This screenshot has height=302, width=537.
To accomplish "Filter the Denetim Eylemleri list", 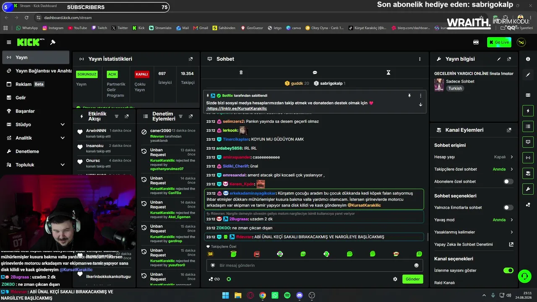I will pos(181,116).
